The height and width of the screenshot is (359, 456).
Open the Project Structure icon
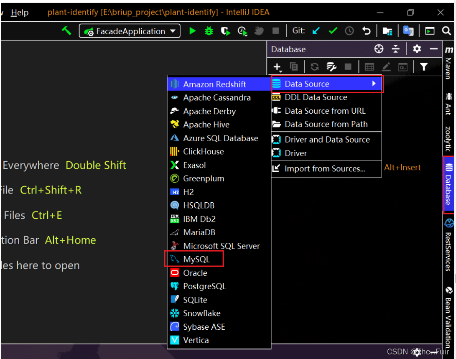[387, 31]
